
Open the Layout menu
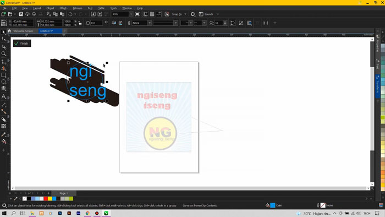pyautogui.click(x=37, y=8)
